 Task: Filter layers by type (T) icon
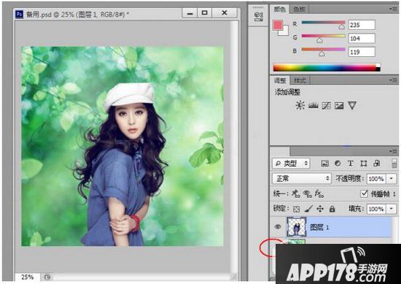pos(351,164)
